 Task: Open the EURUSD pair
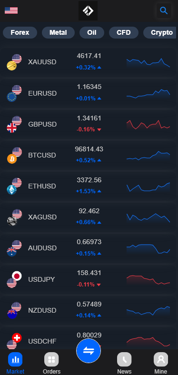coord(88,93)
